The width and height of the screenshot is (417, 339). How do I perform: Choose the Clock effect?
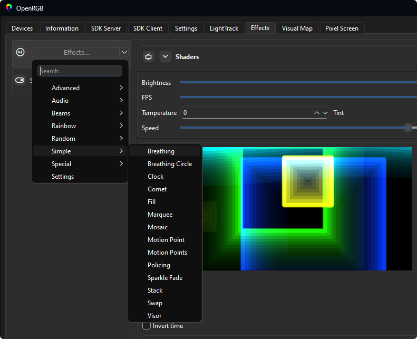[164, 177]
